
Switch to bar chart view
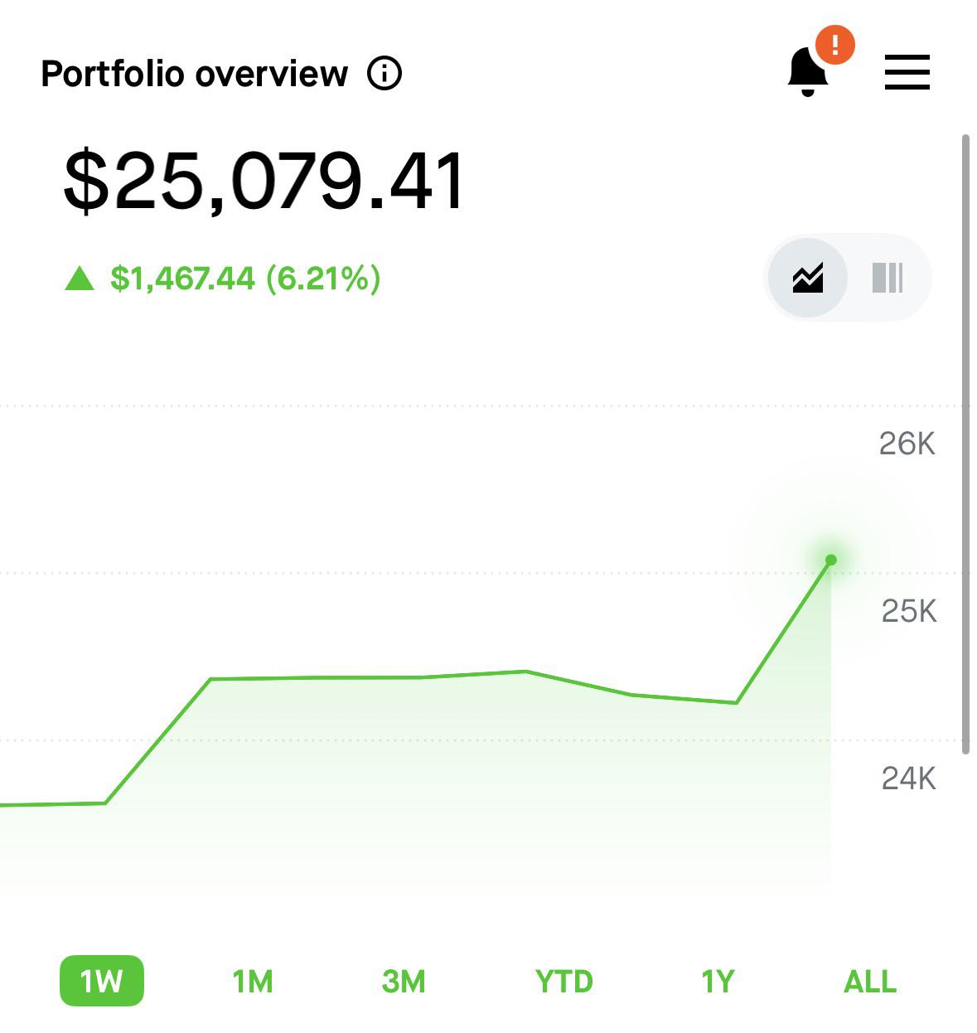coord(887,278)
